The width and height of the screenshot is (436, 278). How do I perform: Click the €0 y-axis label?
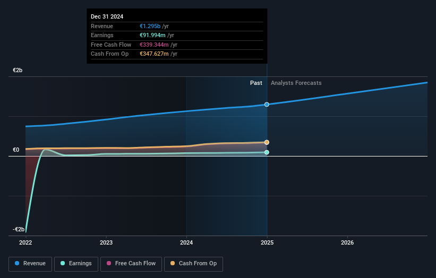16,150
